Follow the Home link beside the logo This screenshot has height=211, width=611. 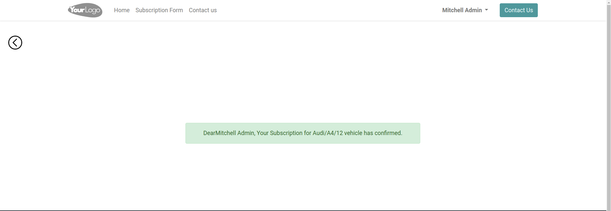[x=122, y=10]
